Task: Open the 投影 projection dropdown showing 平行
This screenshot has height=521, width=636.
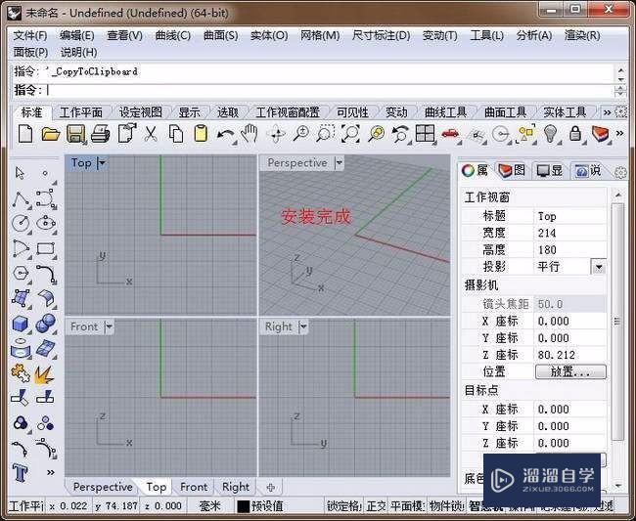Action: coord(599,267)
